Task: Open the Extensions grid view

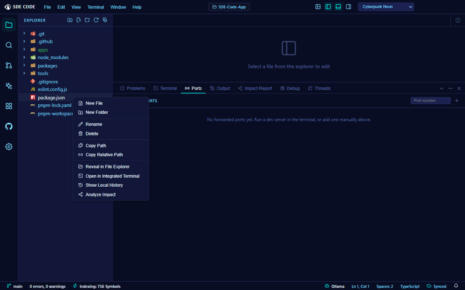Action: [9, 106]
